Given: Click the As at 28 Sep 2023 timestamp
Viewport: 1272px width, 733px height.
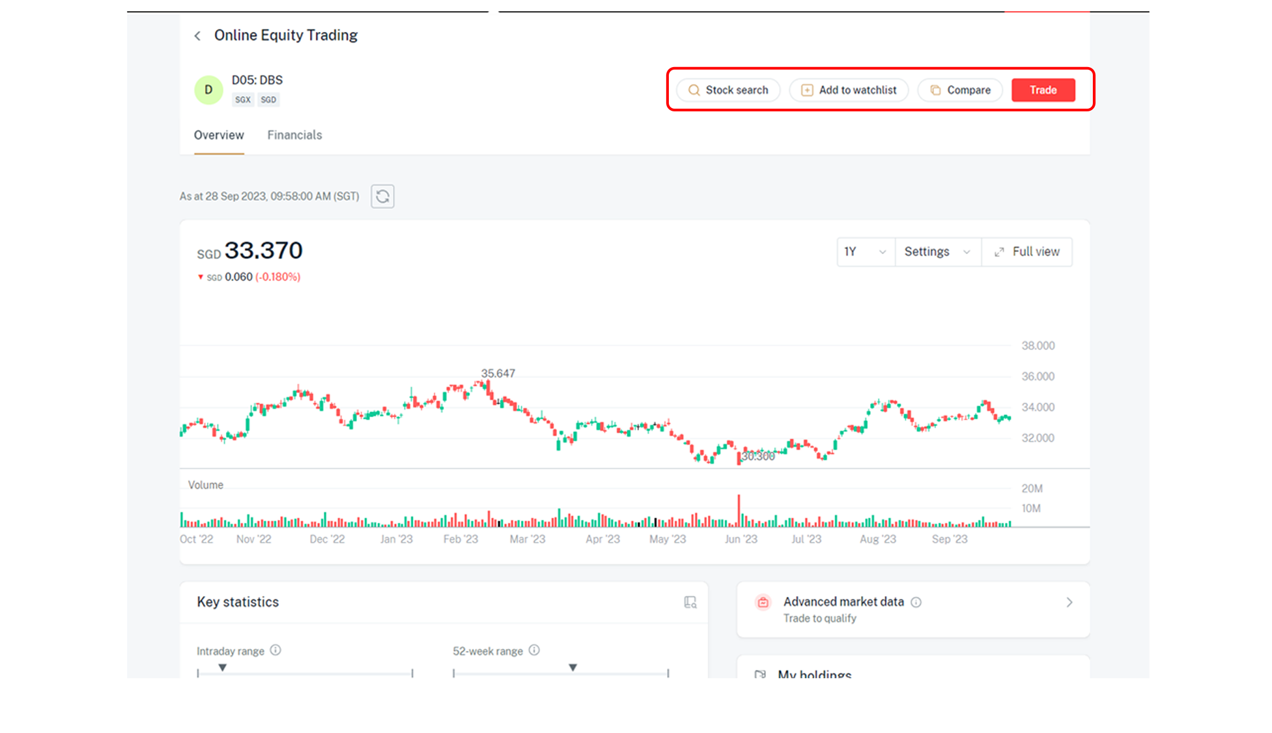Looking at the screenshot, I should 269,196.
